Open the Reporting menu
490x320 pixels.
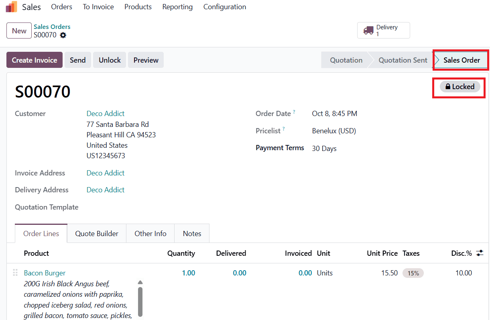pyautogui.click(x=177, y=7)
